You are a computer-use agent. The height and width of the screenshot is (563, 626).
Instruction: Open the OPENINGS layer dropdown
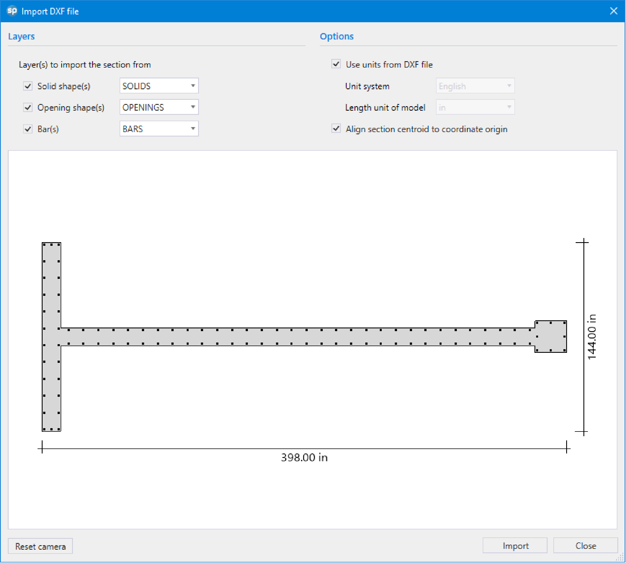coord(159,107)
